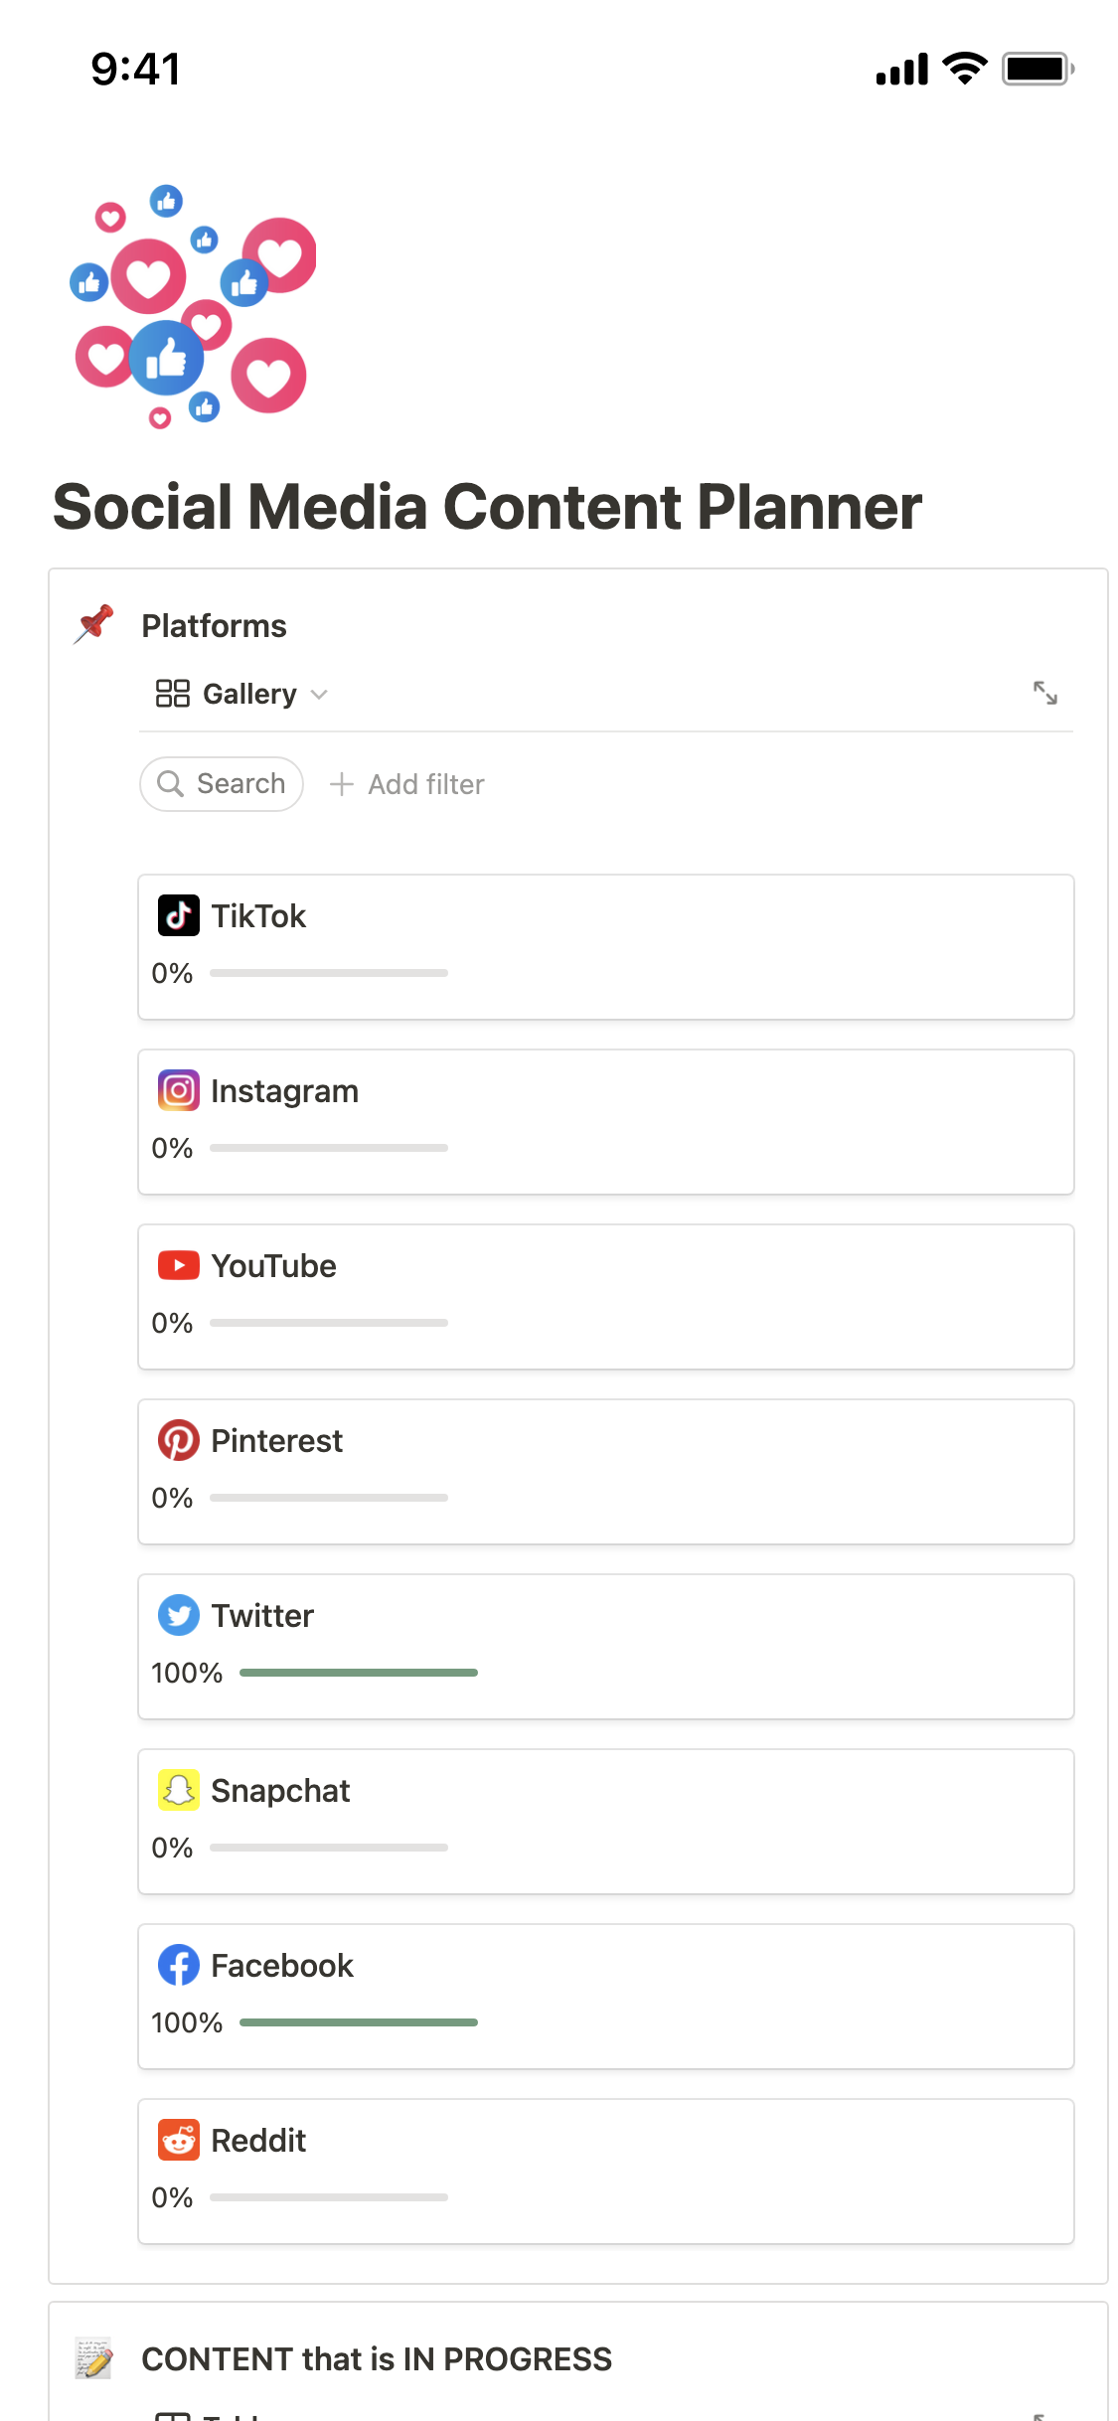1118x2421 pixels.
Task: Click the Add filter button
Action: click(407, 784)
